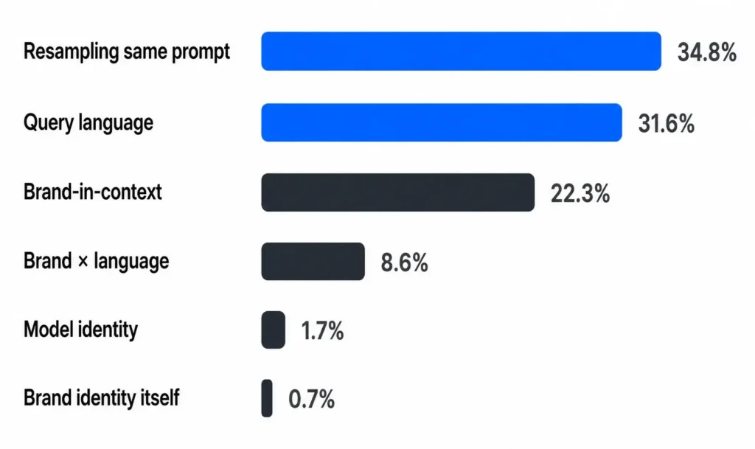Viewport: 755px width, 449px height.
Task: Click the Resampling same prompt label
Action: tap(127, 52)
